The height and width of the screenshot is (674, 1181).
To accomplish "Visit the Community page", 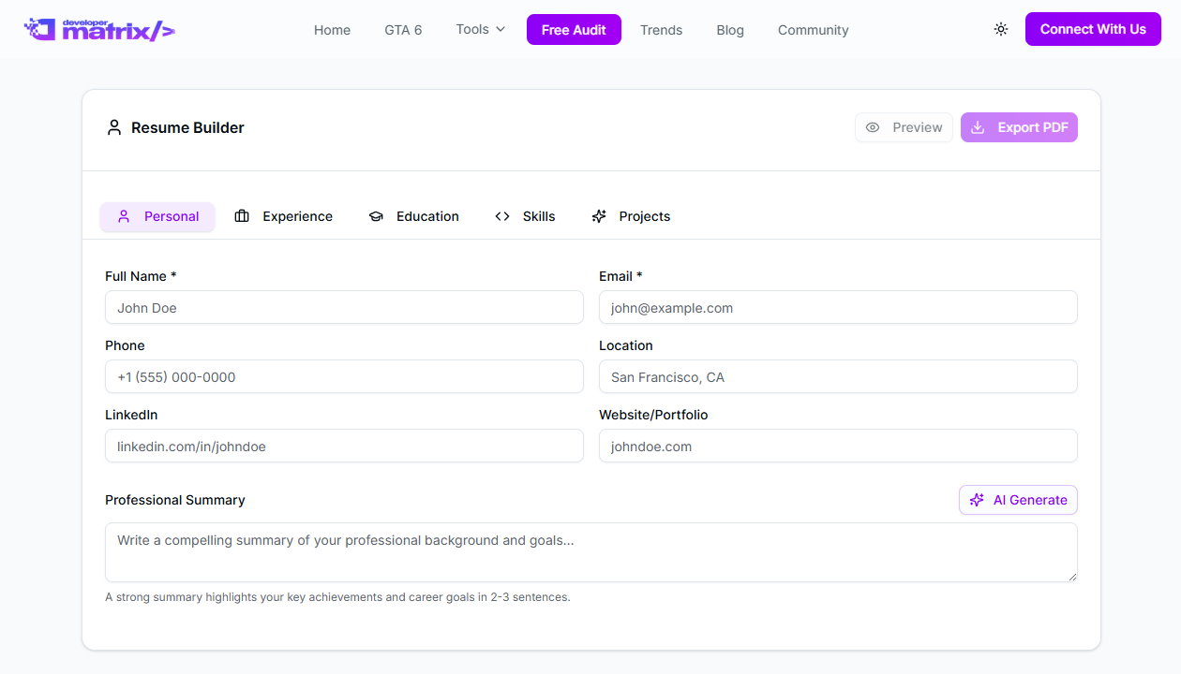I will click(x=813, y=30).
